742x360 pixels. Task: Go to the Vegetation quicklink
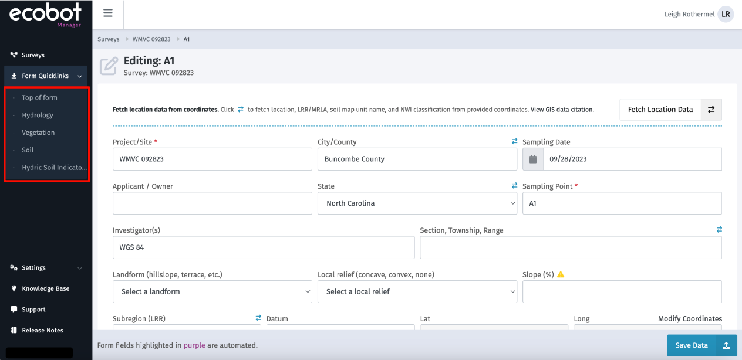[38, 133]
